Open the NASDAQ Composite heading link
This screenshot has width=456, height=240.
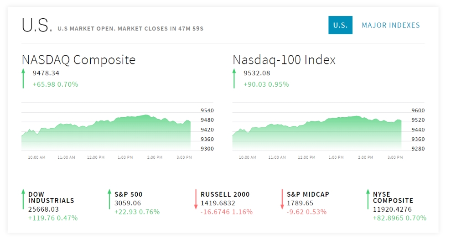pos(78,60)
